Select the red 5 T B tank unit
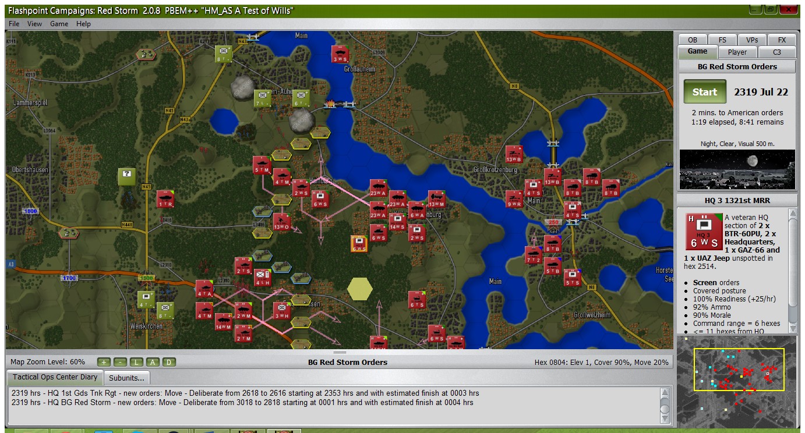Image resolution: width=805 pixels, height=433 pixels. pyautogui.click(x=552, y=266)
